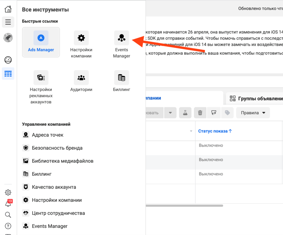This screenshot has height=235, width=283.
Task: Expand the Правила dropdown
Action: 253,113
